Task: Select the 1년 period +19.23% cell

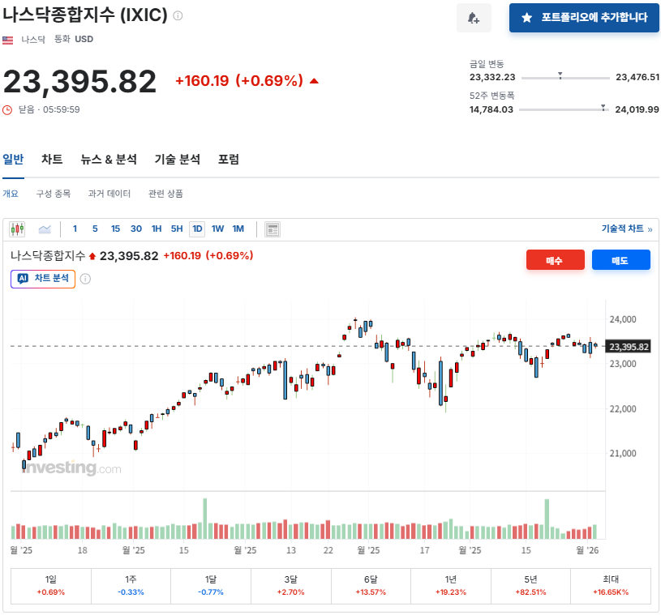Action: click(x=451, y=586)
